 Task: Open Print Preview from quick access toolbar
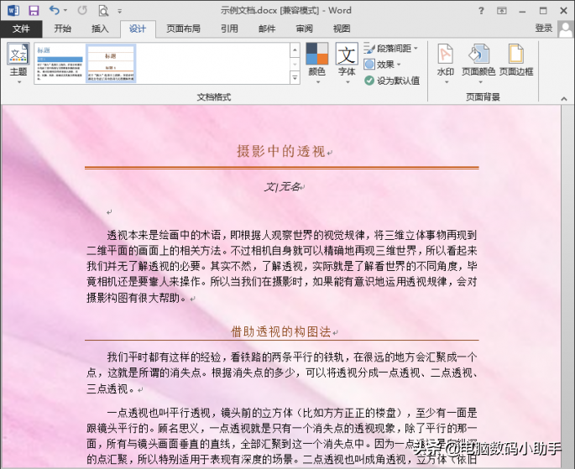click(x=103, y=11)
